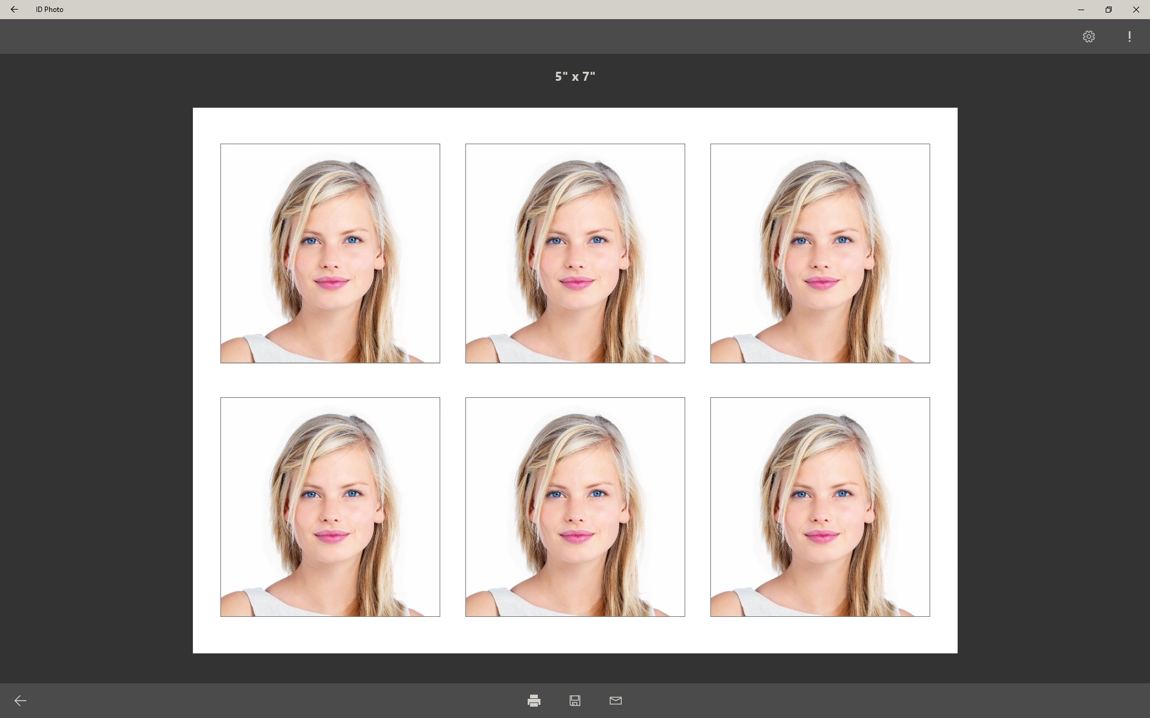Click the ID Photo window title
Image resolution: width=1150 pixels, height=718 pixels.
[50, 10]
